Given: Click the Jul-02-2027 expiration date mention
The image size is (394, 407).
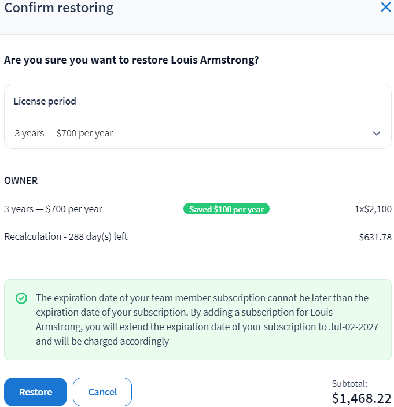Looking at the screenshot, I should point(355,327).
